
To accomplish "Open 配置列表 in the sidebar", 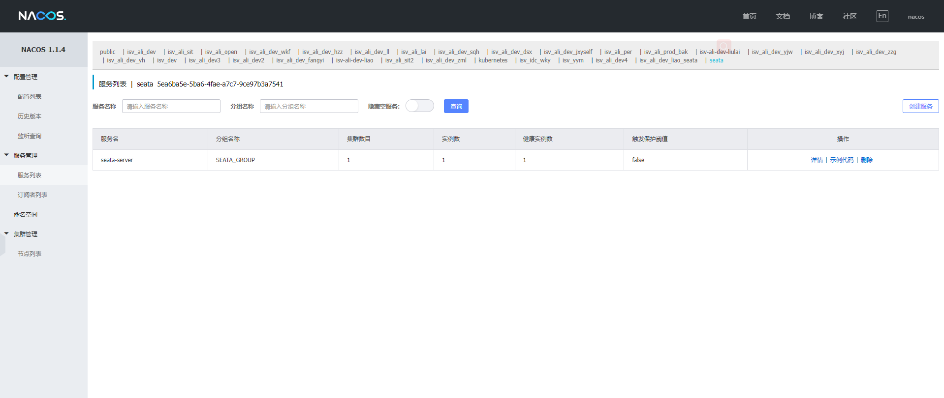I will pos(30,97).
